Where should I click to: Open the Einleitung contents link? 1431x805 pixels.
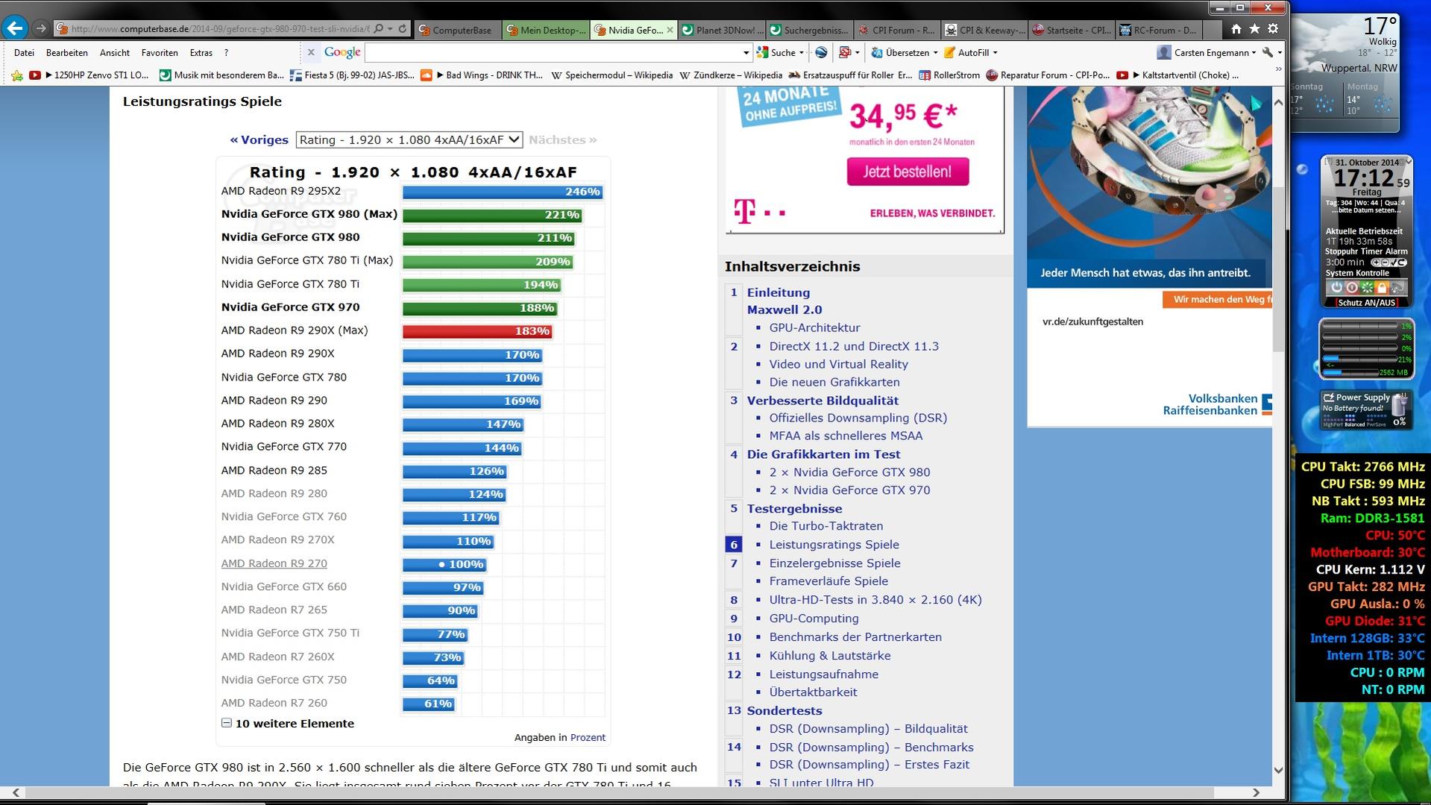[x=779, y=292]
